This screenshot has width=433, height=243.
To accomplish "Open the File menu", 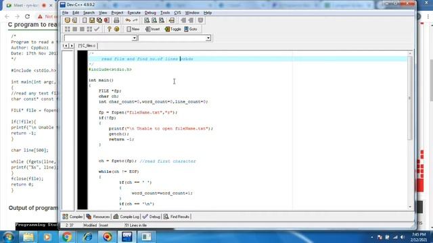I will (x=65, y=13).
